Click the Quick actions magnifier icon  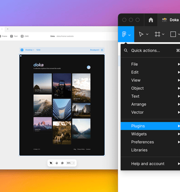tap(126, 51)
